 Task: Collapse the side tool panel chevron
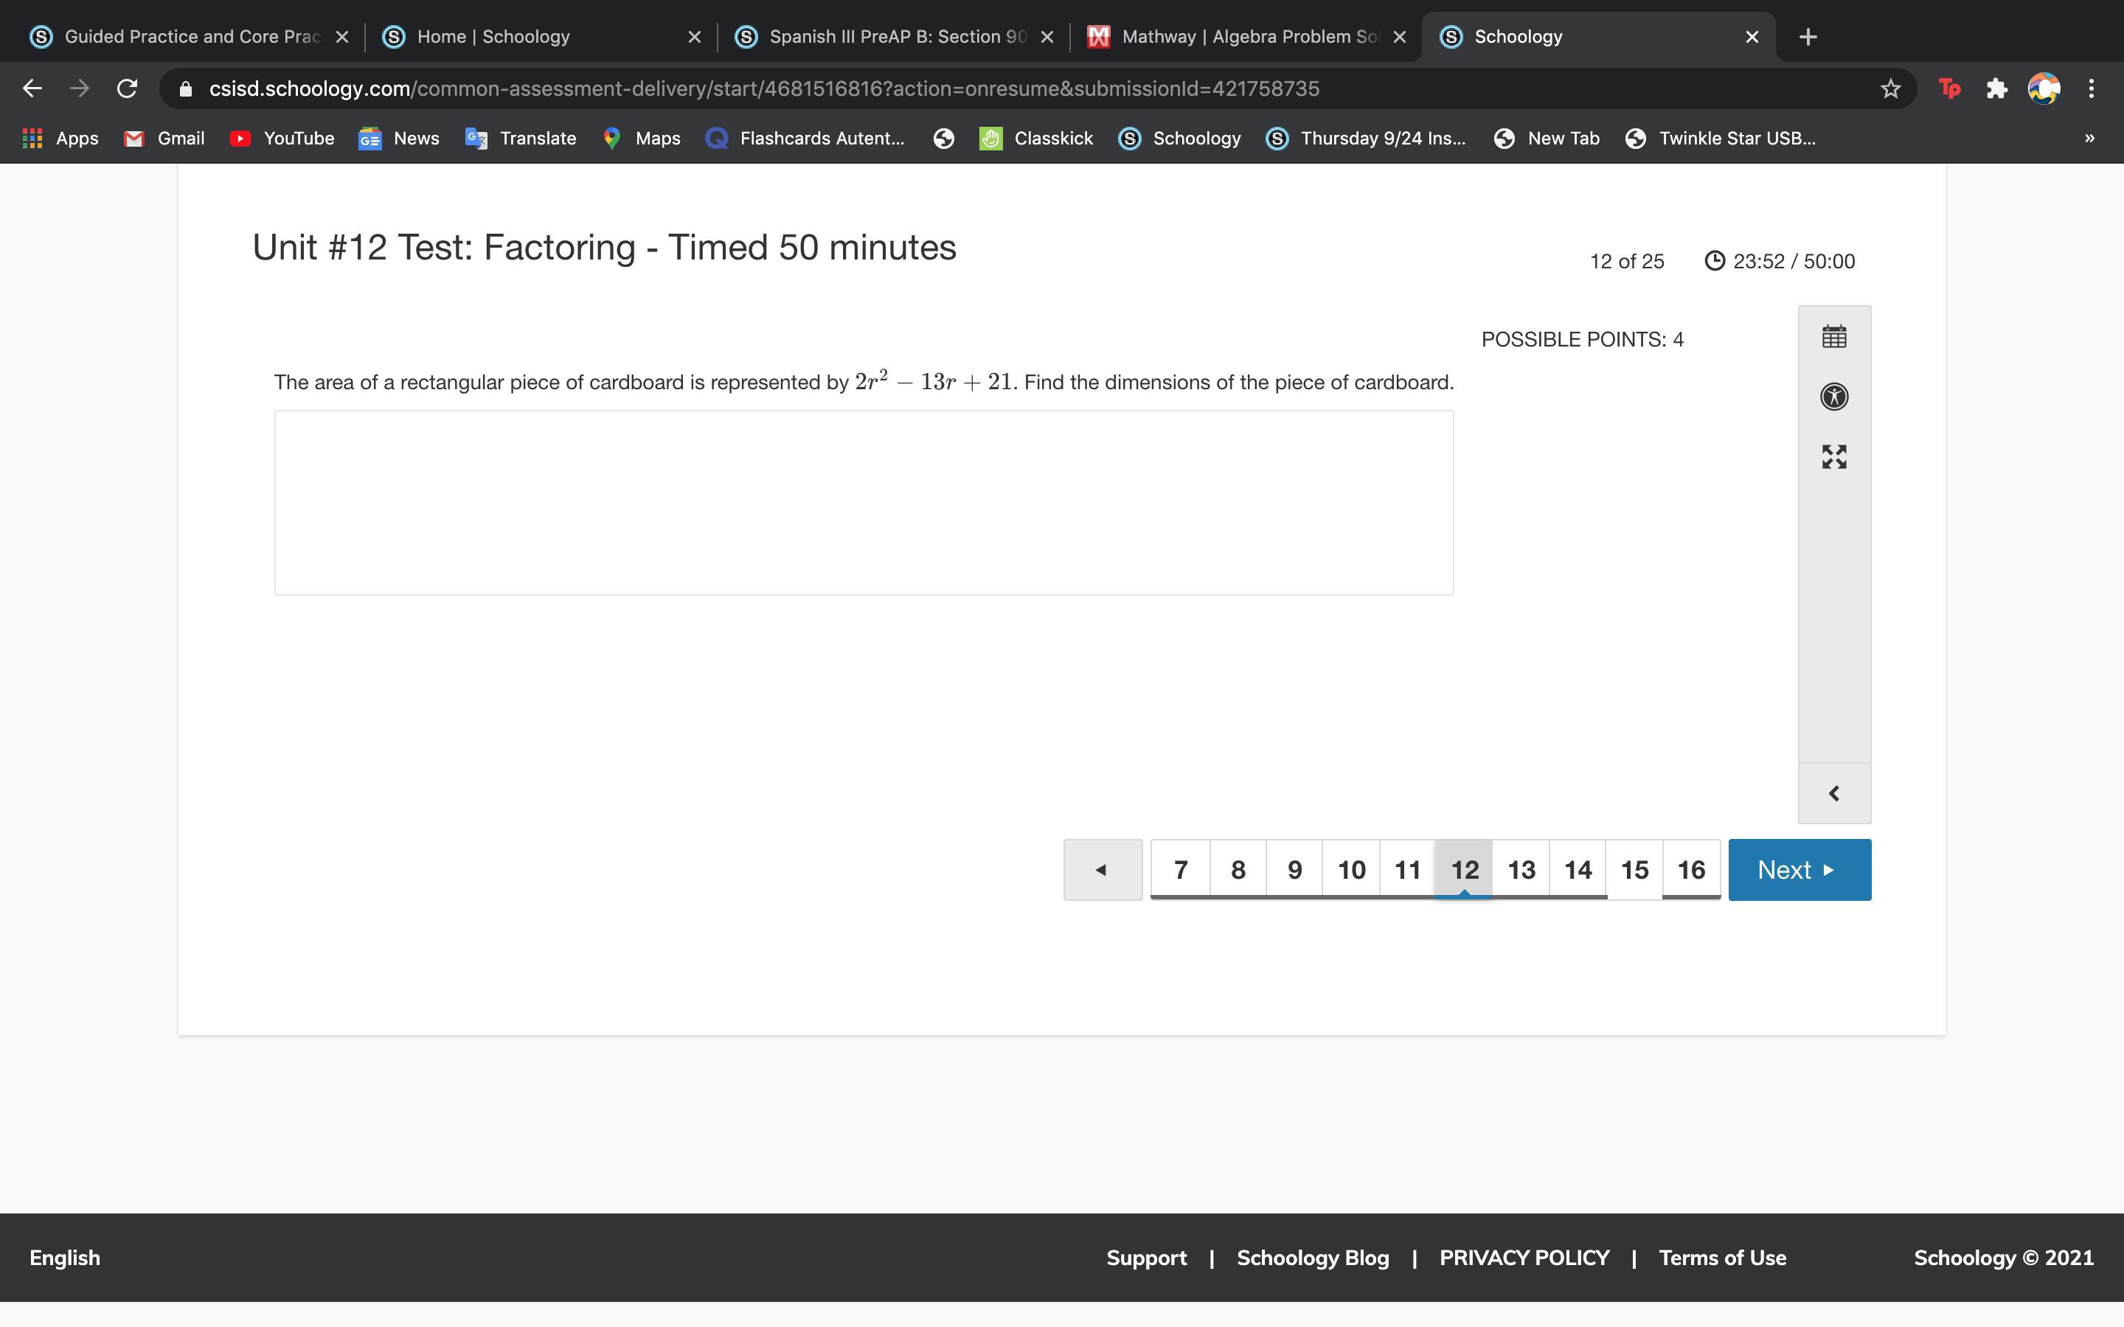pos(1833,793)
